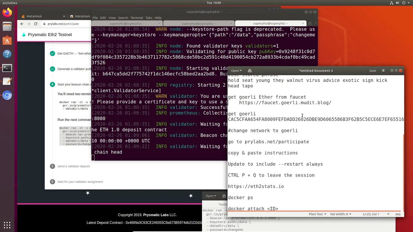Reload the prylabs.net page
This screenshot has width=413, height=232.
[x=35, y=24]
